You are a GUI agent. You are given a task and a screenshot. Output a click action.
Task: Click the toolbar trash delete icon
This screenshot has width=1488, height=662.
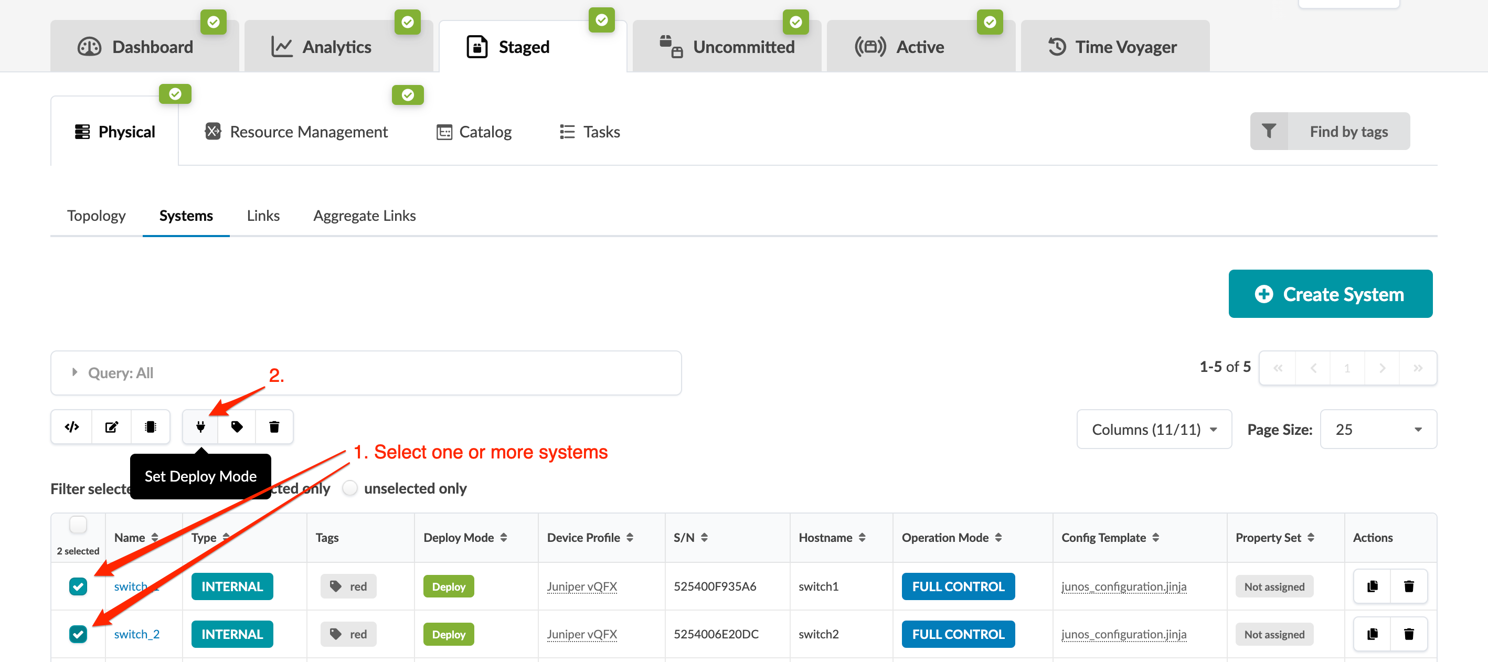pos(274,427)
